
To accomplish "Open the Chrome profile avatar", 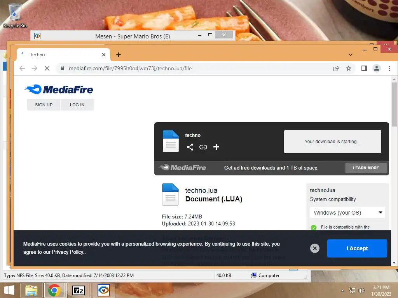I will tap(376, 68).
